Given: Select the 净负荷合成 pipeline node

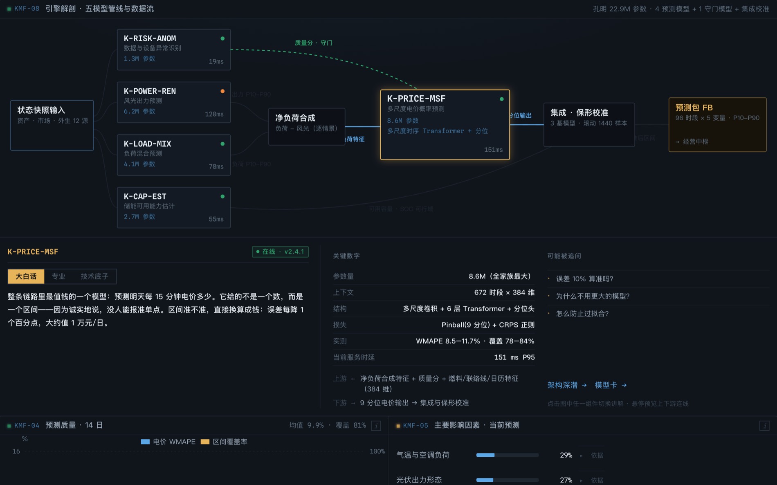Looking at the screenshot, I should [306, 126].
